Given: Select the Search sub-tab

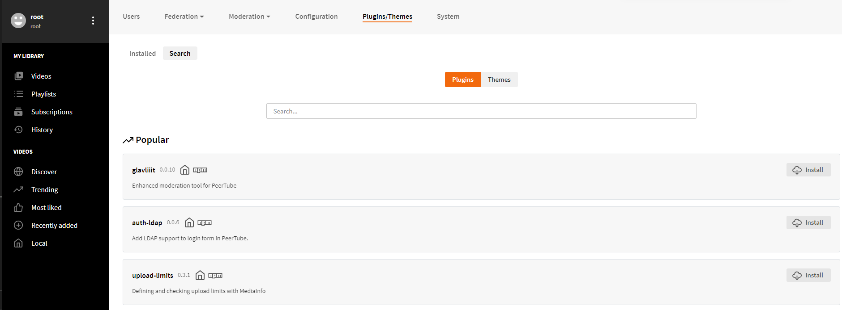Looking at the screenshot, I should click(x=180, y=53).
